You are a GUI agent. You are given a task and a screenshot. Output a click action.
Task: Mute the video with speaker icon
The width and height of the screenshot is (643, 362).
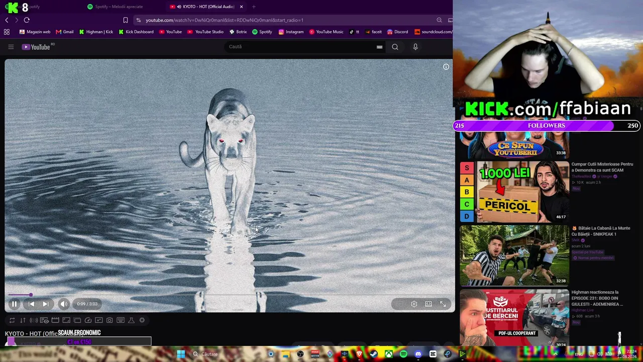[64, 304]
